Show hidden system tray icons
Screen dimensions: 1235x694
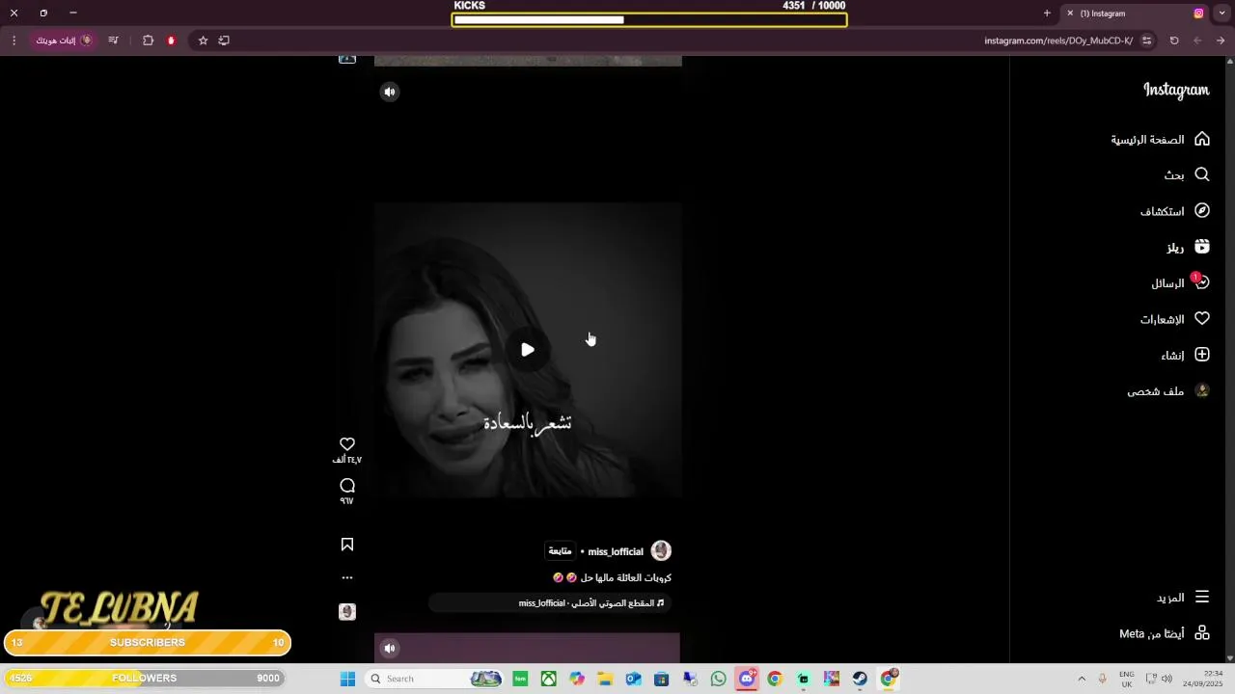pos(1082,679)
